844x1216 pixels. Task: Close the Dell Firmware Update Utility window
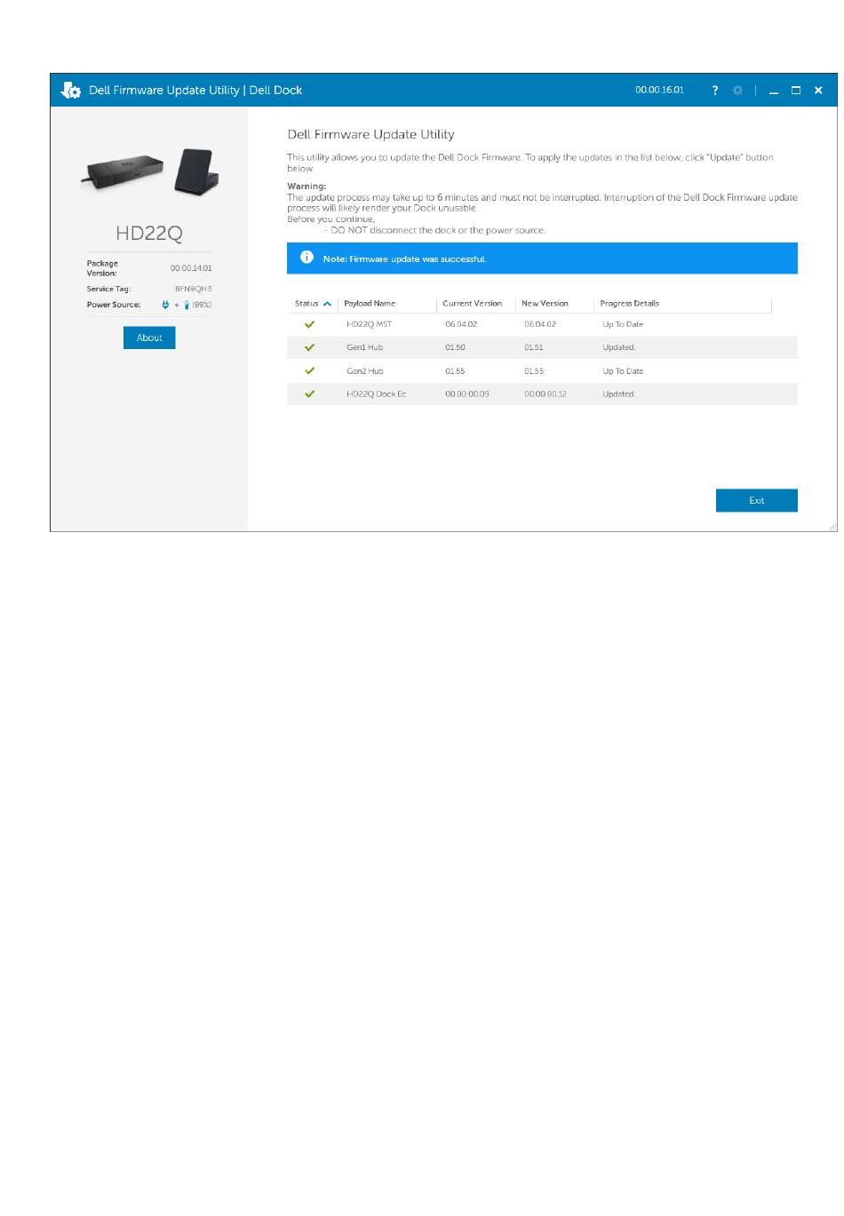(x=818, y=91)
